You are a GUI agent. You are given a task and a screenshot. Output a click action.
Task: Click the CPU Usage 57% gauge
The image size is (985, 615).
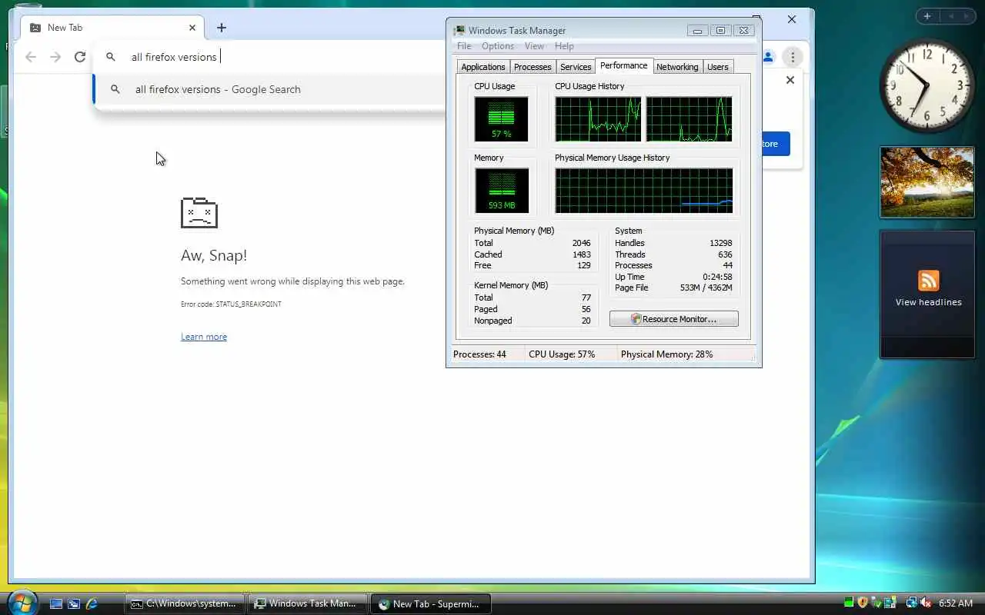tap(502, 118)
